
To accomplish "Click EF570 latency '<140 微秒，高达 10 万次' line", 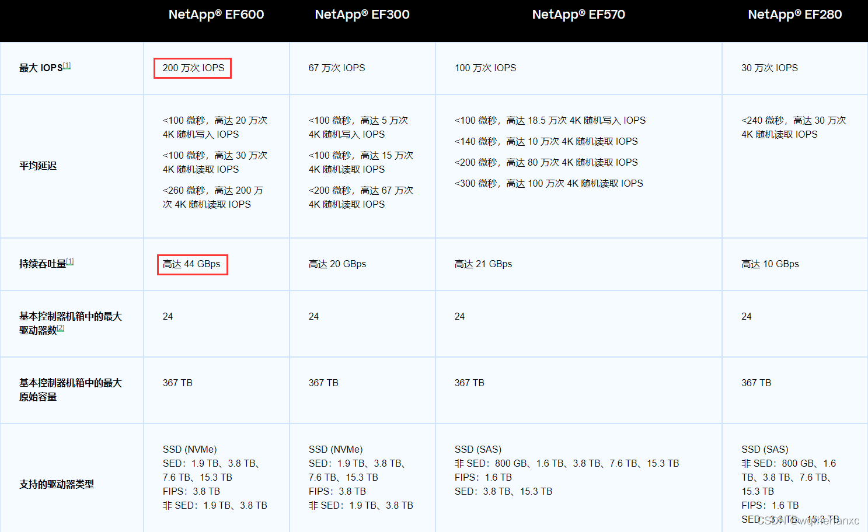I will pos(546,142).
